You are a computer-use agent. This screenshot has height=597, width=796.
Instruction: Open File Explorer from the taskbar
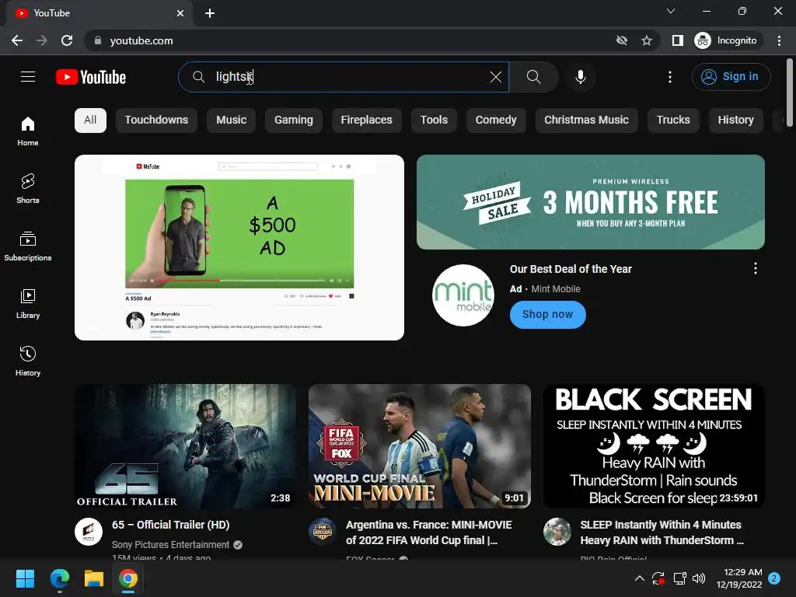point(94,578)
